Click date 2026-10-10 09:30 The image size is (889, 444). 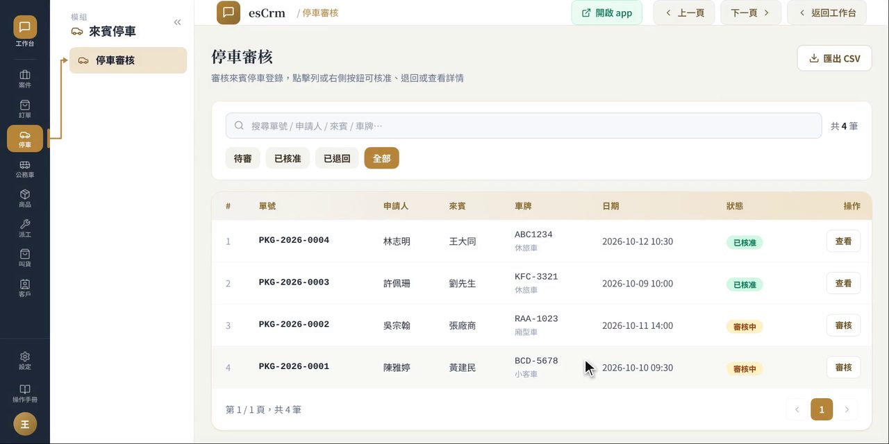click(638, 367)
